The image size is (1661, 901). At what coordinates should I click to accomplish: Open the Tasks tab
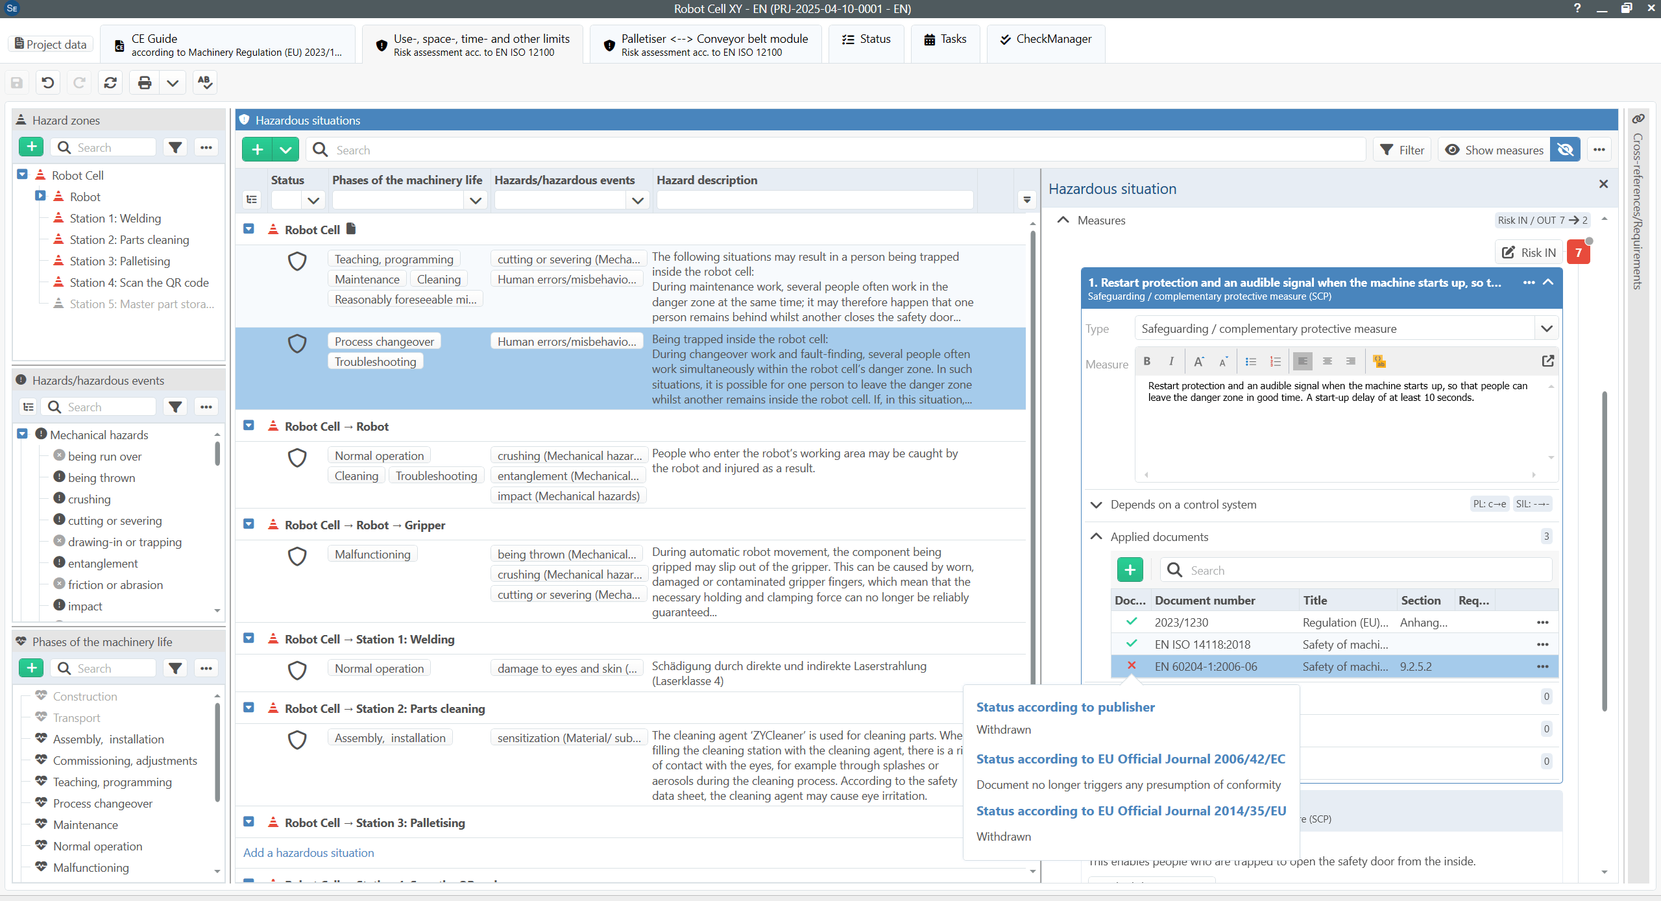pos(945,39)
